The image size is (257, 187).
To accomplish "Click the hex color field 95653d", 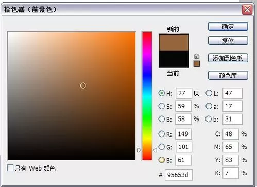I will pyautogui.click(x=179, y=175).
